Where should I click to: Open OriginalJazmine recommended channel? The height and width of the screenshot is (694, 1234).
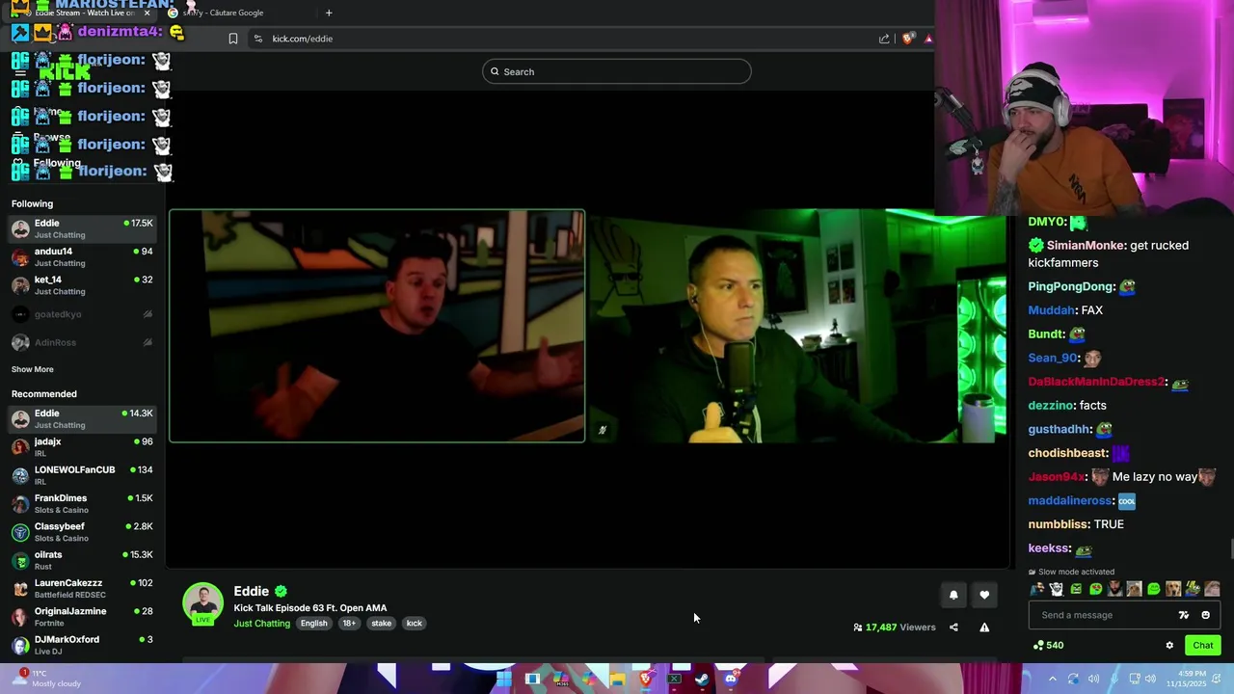pos(82,617)
